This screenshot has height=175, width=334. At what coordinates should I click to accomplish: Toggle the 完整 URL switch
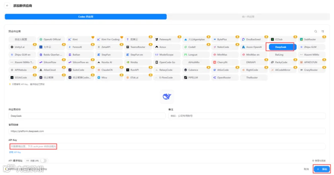pyautogui.click(x=43, y=161)
